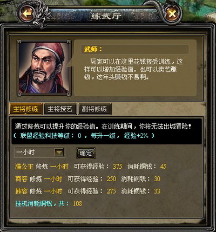Open the 主将授艺 tab
The image size is (216, 232).
[60, 109]
